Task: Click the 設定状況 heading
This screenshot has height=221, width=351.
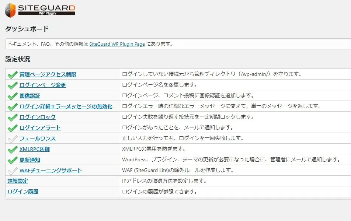Action: click(x=18, y=59)
